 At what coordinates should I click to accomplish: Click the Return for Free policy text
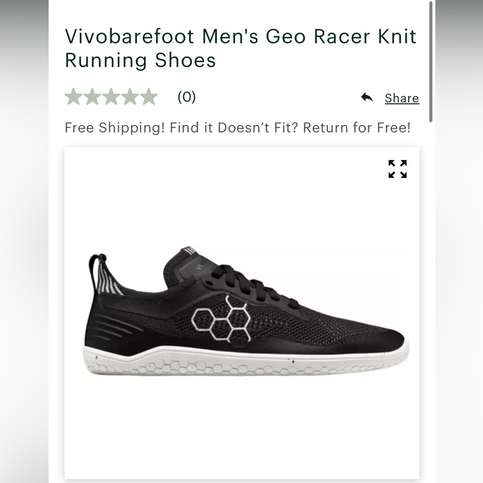(x=366, y=128)
